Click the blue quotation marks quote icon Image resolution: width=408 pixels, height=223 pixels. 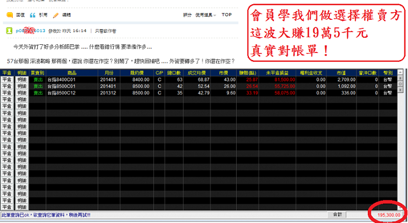[33, 15]
